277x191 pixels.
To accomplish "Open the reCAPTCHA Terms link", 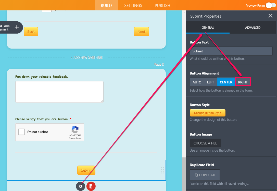I will 79,138.
